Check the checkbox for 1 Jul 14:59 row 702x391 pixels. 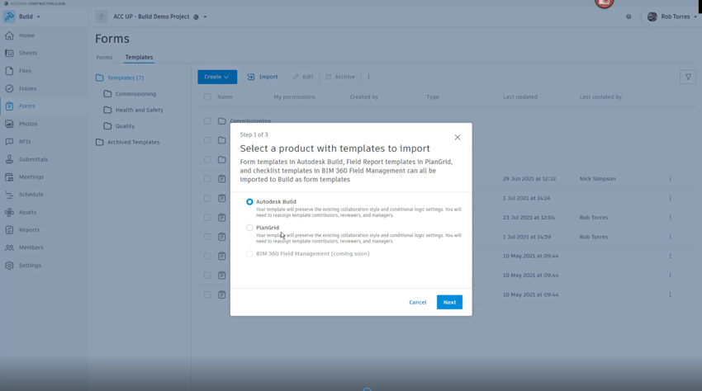click(207, 237)
